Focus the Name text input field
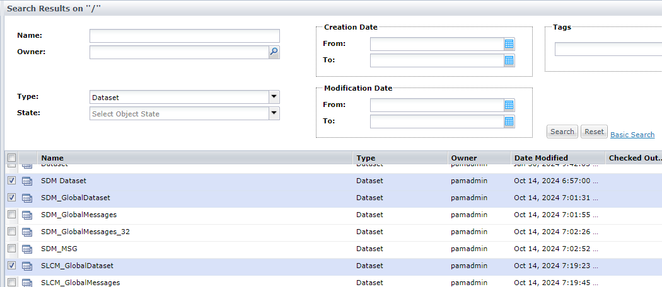This screenshot has height=287, width=662. [x=184, y=36]
